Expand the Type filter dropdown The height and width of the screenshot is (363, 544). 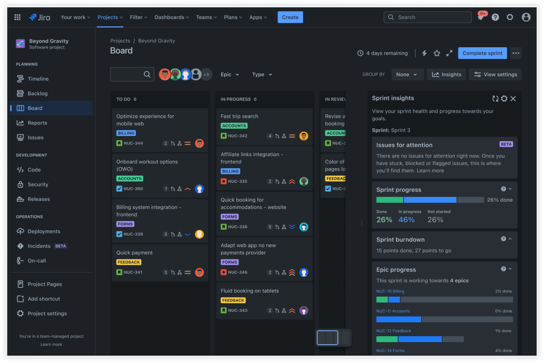tap(262, 74)
